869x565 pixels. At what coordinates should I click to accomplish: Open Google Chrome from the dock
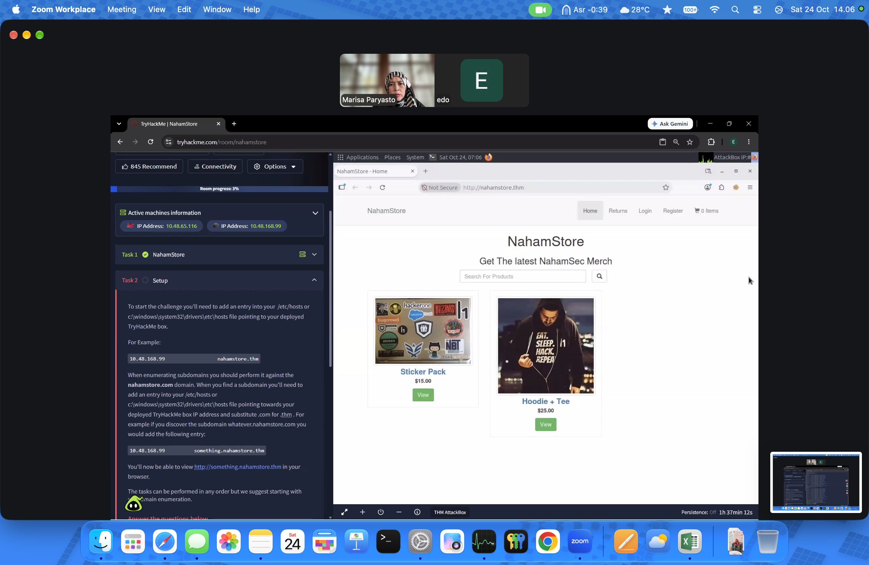click(548, 541)
